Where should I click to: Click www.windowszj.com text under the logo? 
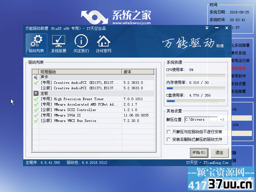132,23
